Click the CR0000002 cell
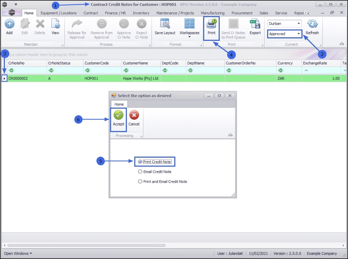 [27, 78]
